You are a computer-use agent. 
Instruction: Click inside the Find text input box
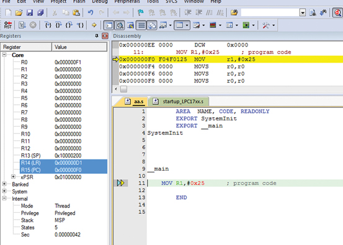click(270, 12)
